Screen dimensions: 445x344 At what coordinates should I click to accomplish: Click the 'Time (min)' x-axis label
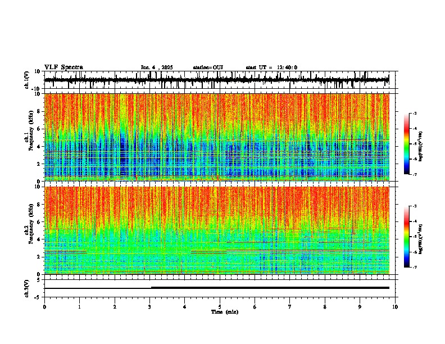(225, 312)
